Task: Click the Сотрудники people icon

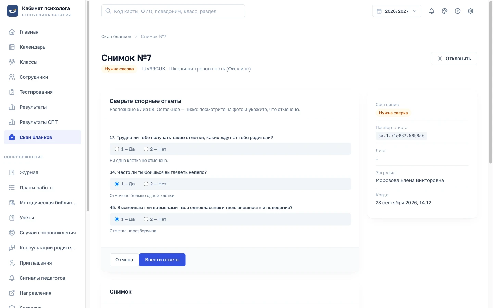Action: (12, 77)
